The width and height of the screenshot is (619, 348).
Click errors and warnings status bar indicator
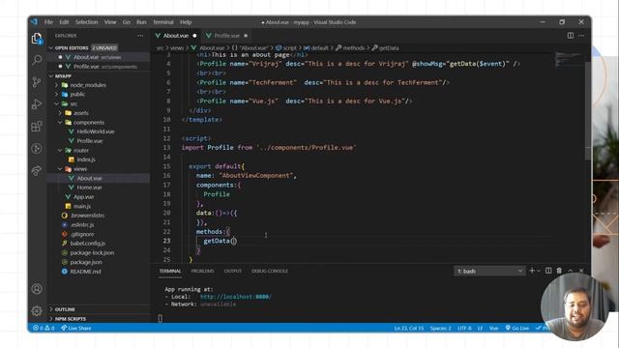[x=44, y=328]
